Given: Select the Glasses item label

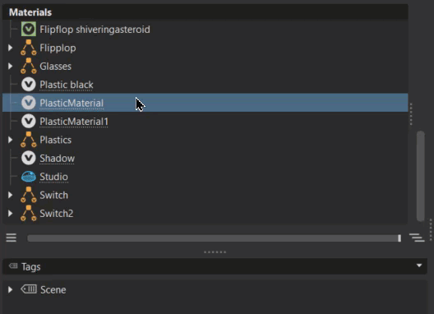Looking at the screenshot, I should pyautogui.click(x=55, y=67).
